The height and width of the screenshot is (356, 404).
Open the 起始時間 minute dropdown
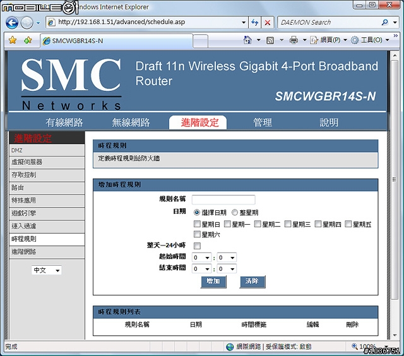coord(227,258)
